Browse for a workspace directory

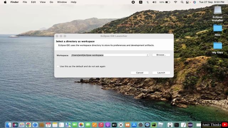pos(161,55)
